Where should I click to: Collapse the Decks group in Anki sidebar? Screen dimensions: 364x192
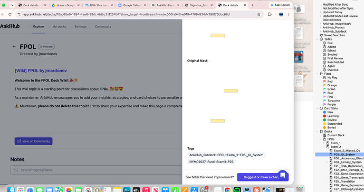(x=318, y=132)
